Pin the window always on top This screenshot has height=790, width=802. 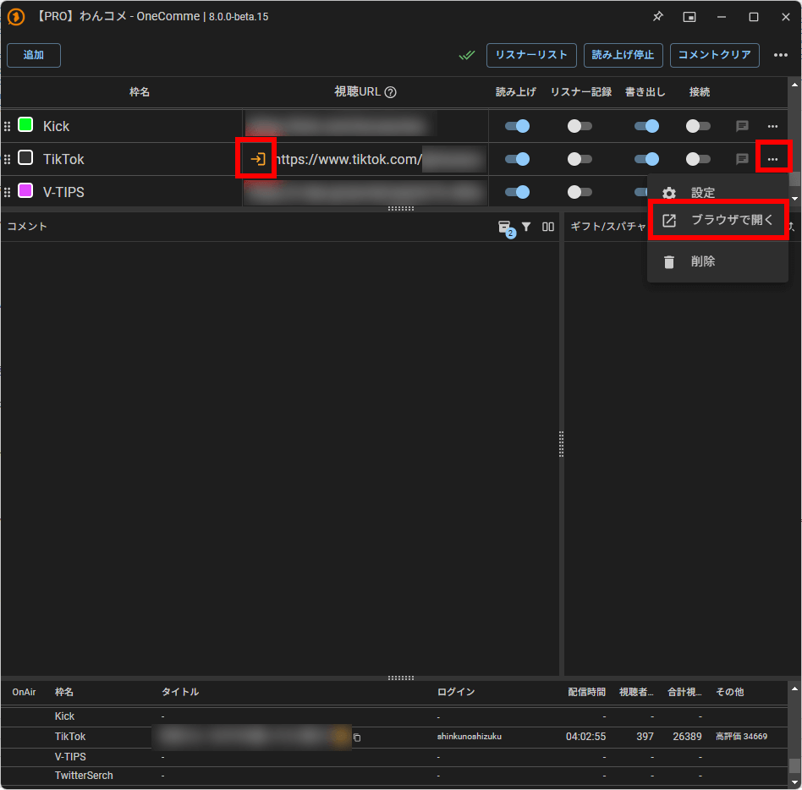[x=658, y=16]
